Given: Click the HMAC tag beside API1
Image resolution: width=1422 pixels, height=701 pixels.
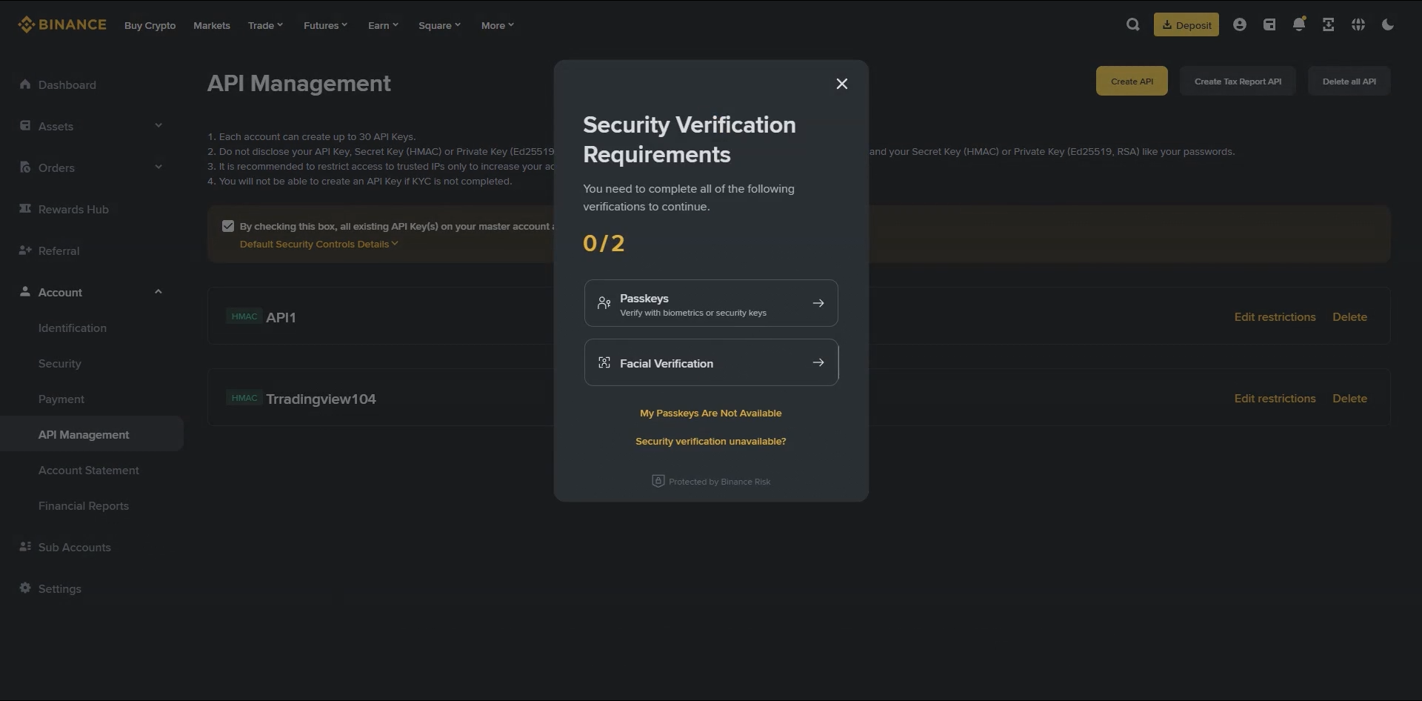Looking at the screenshot, I should point(244,316).
